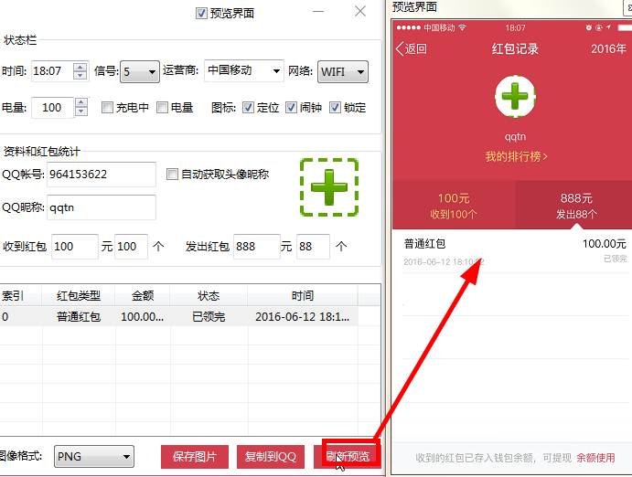Click the 时间 input field showing 18:07
The width and height of the screenshot is (632, 477).
pyautogui.click(x=52, y=71)
